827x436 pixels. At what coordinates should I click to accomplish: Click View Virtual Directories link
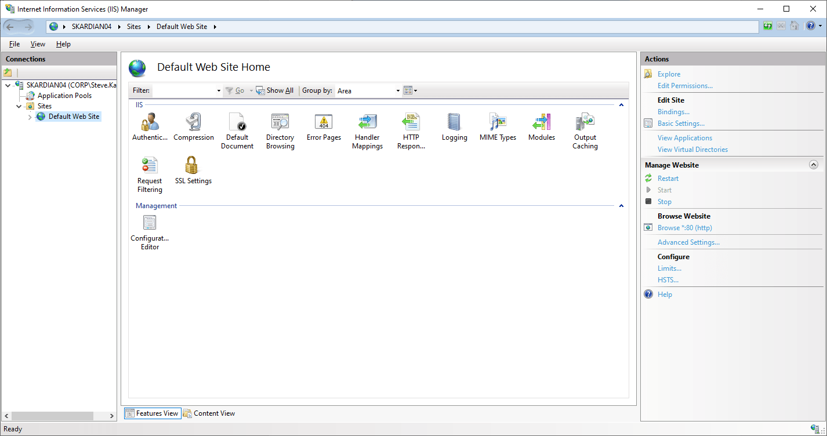(692, 150)
